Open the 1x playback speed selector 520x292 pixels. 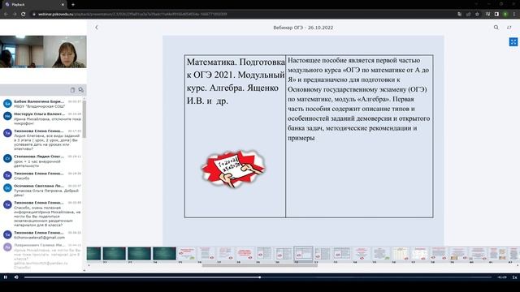[514, 277]
